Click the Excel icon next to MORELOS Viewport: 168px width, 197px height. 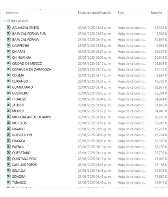click(9, 123)
